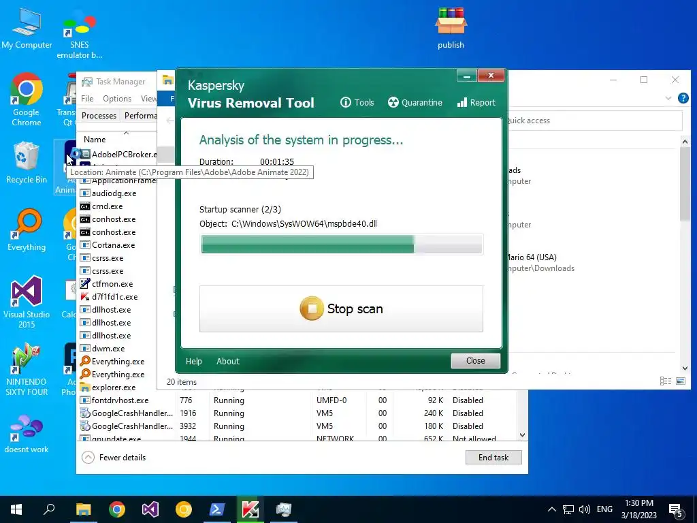Open the Kaspersky About link
Image resolution: width=697 pixels, height=523 pixels.
(x=227, y=361)
